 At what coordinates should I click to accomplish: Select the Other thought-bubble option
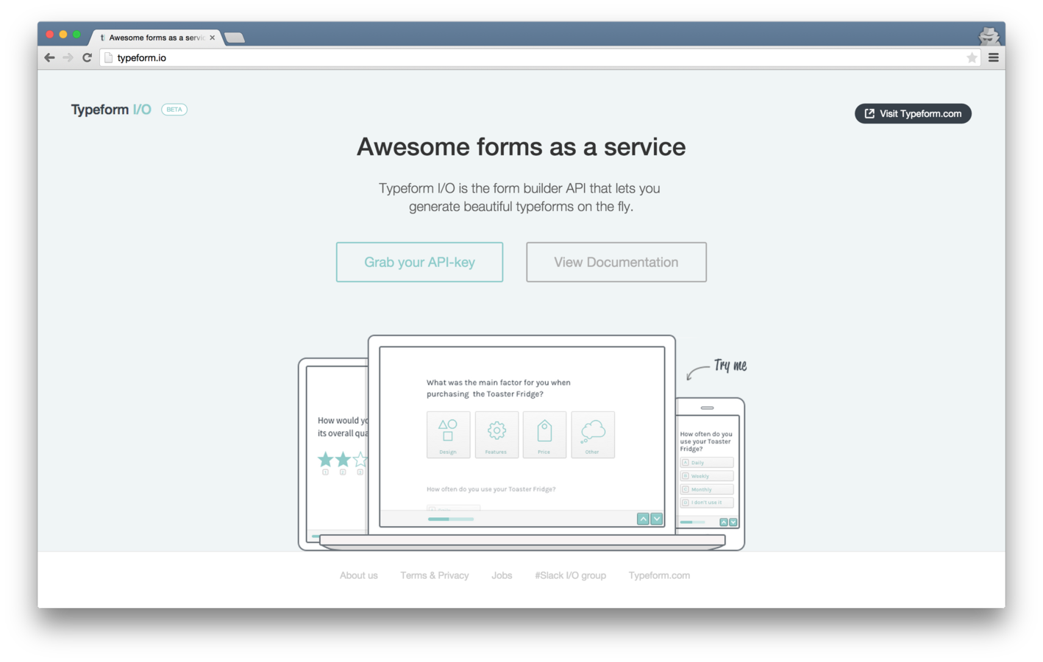click(593, 435)
